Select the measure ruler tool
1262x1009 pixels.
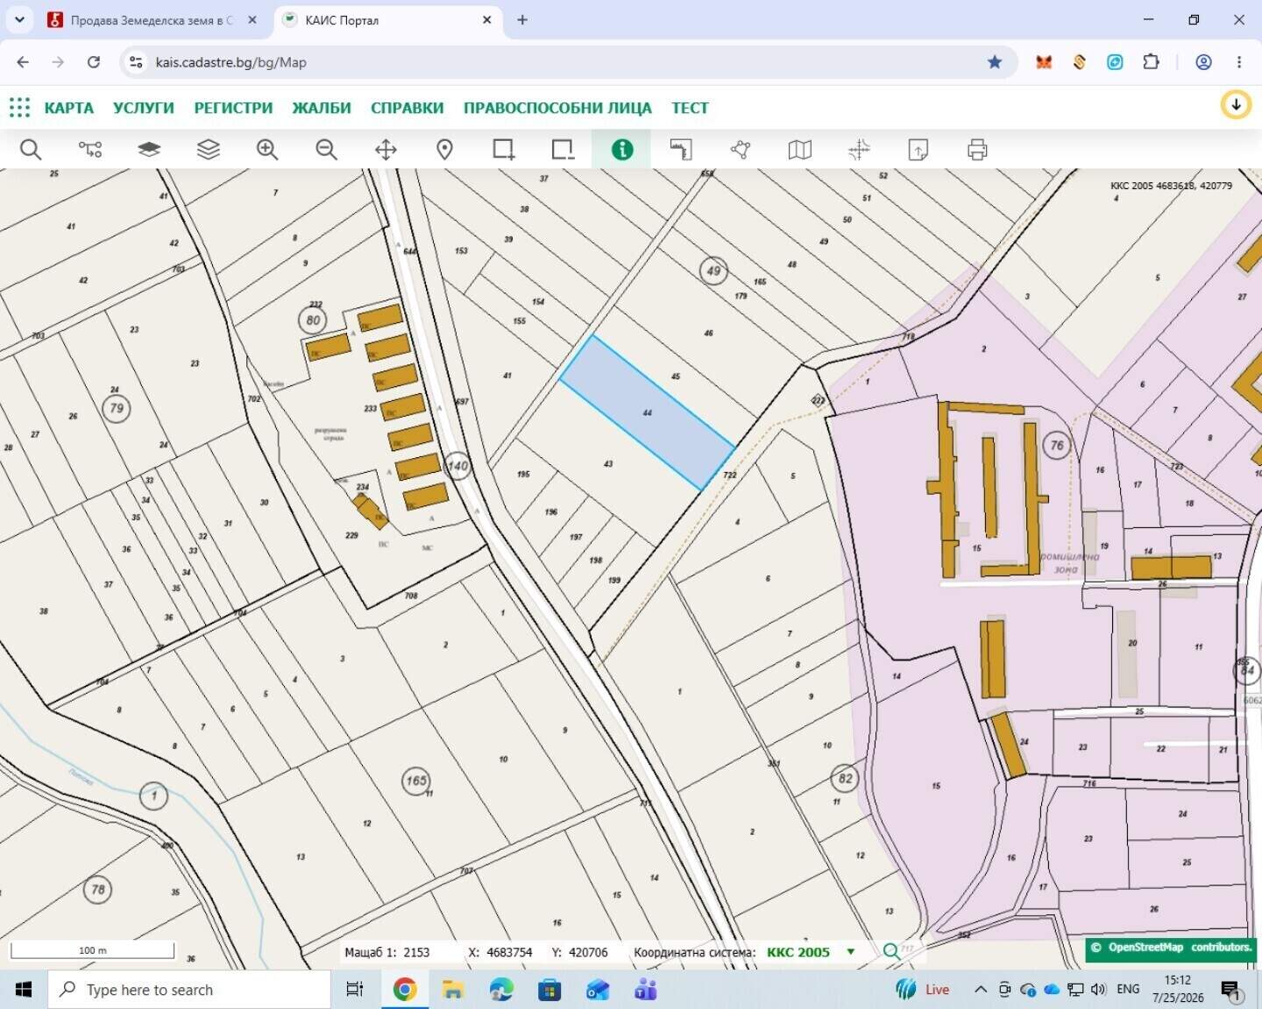coord(681,150)
